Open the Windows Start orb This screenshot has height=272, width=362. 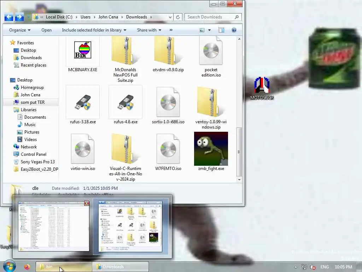pyautogui.click(x=9, y=266)
